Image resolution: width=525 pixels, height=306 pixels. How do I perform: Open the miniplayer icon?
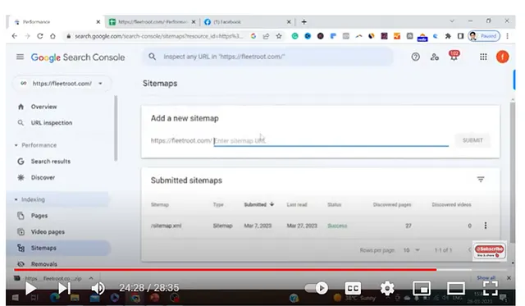(x=422, y=288)
